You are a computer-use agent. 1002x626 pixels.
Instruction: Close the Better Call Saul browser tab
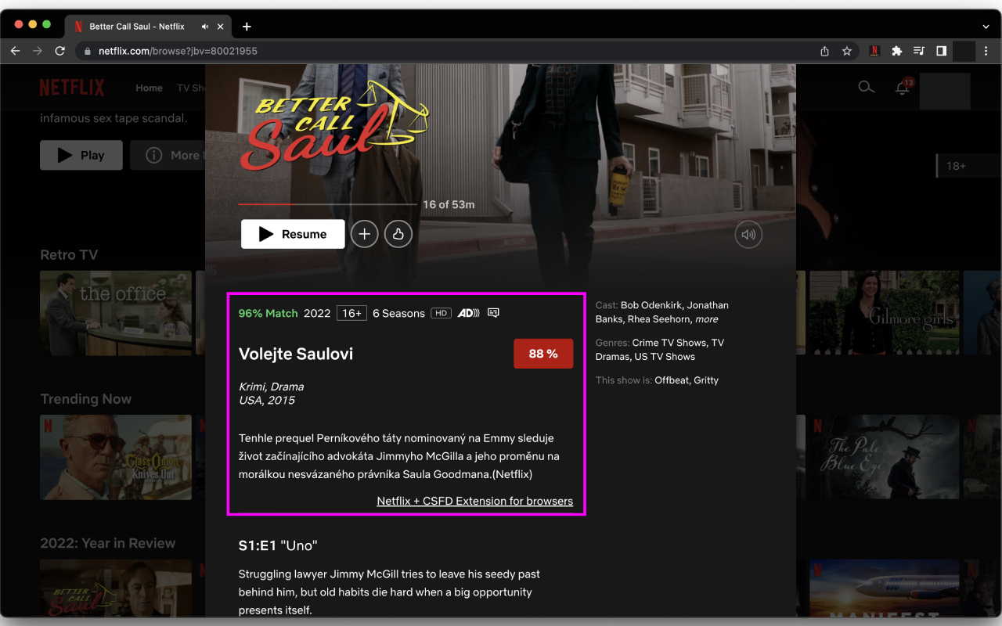coord(221,27)
